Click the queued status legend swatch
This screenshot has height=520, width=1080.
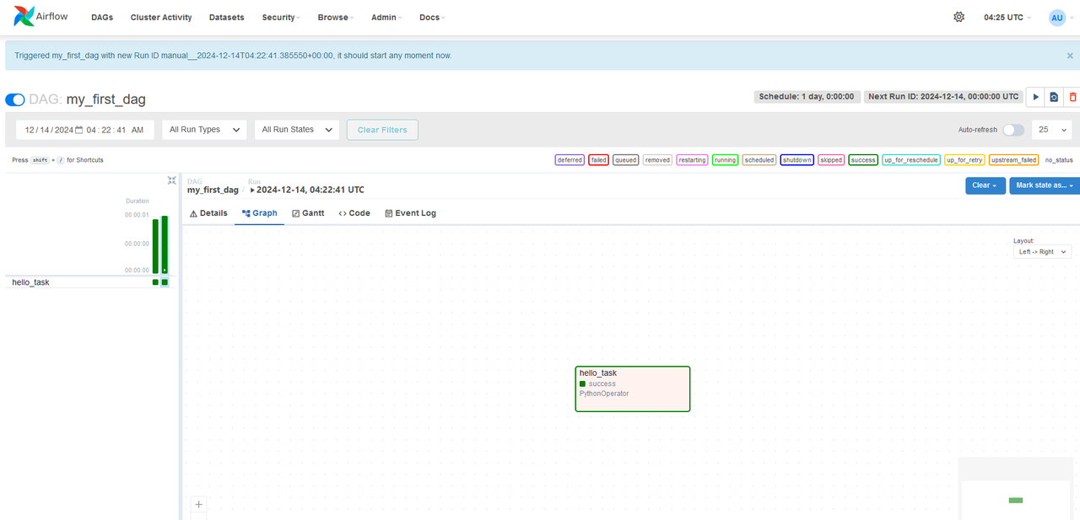tap(625, 160)
